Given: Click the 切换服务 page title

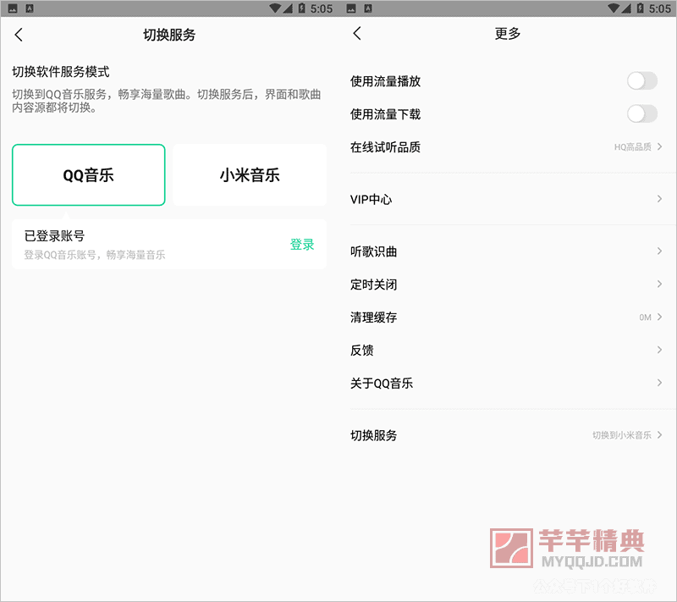Looking at the screenshot, I should click(169, 35).
